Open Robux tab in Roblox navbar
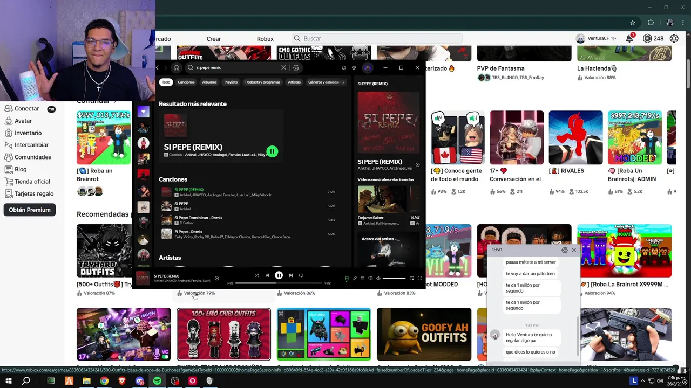Viewport: 691px width, 388px height. [265, 39]
